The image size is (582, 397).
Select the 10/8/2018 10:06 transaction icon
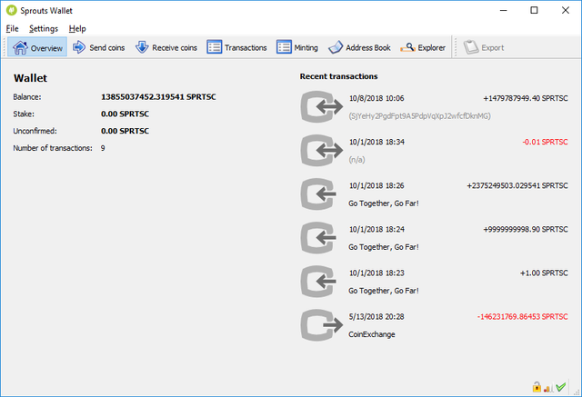pos(321,107)
